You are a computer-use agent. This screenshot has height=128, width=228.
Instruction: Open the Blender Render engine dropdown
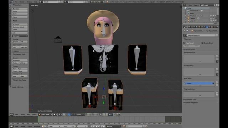[x=97, y=2]
